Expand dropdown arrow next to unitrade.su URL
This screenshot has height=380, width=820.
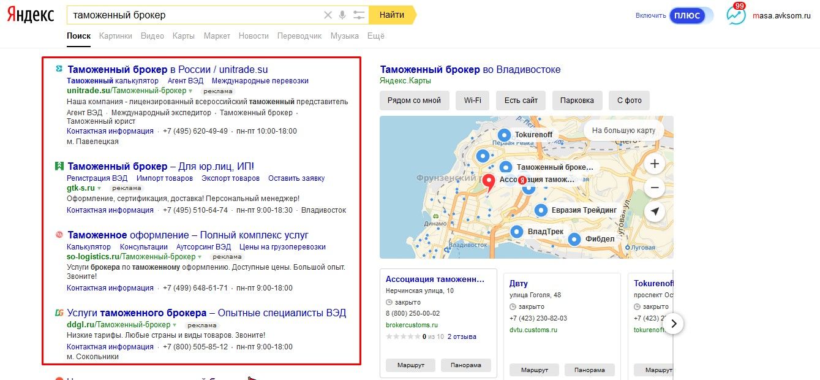coord(190,91)
